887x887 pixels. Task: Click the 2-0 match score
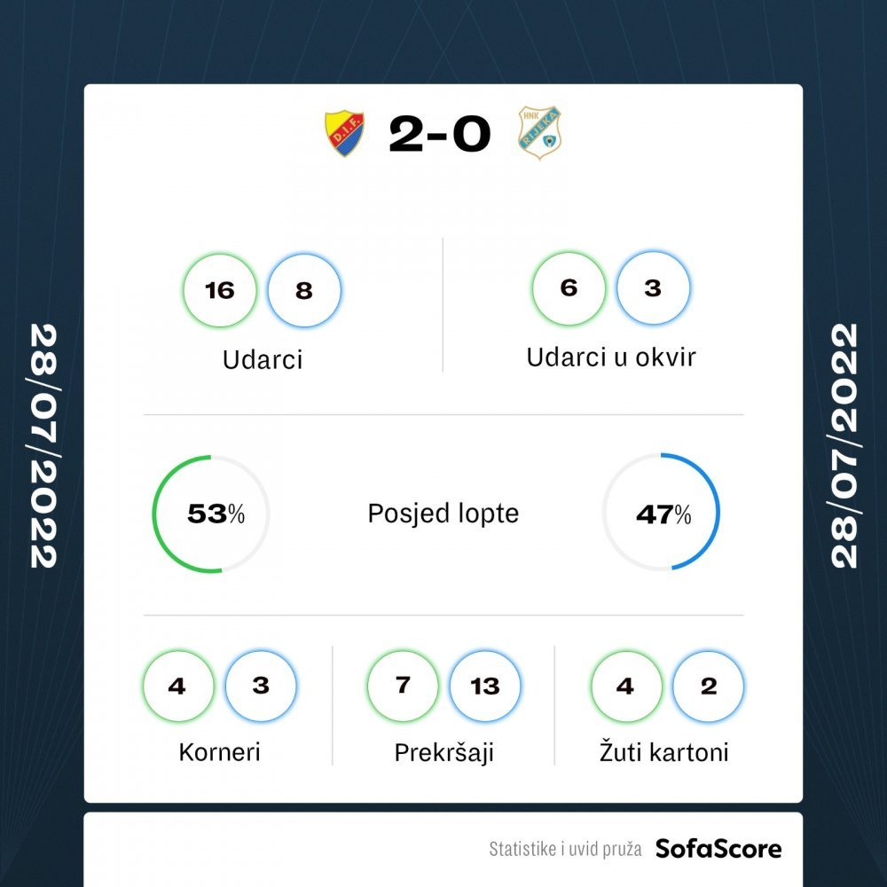(x=440, y=134)
